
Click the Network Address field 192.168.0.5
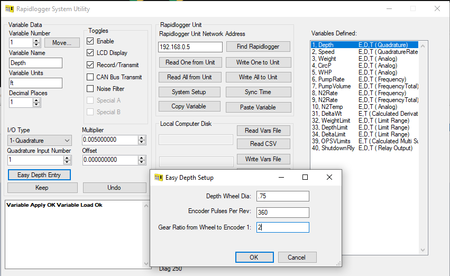[x=190, y=47]
